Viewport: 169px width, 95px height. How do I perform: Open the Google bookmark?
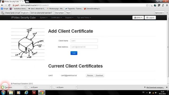[4, 9]
